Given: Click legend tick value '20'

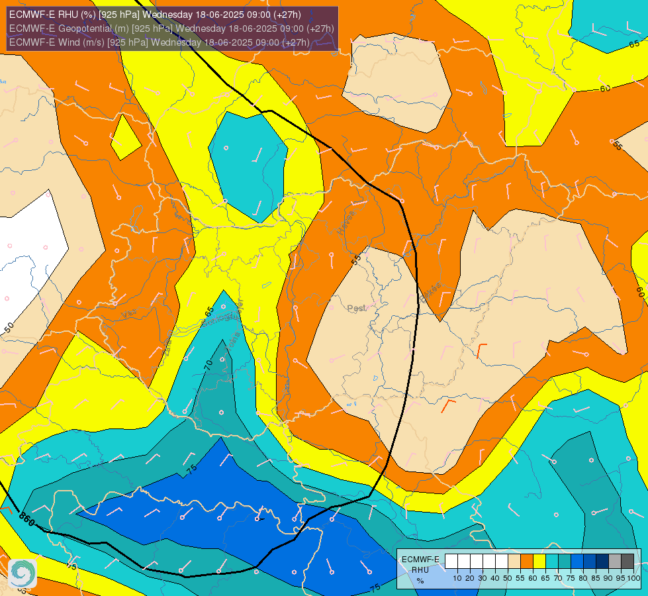Looking at the screenshot, I should pos(470,578).
